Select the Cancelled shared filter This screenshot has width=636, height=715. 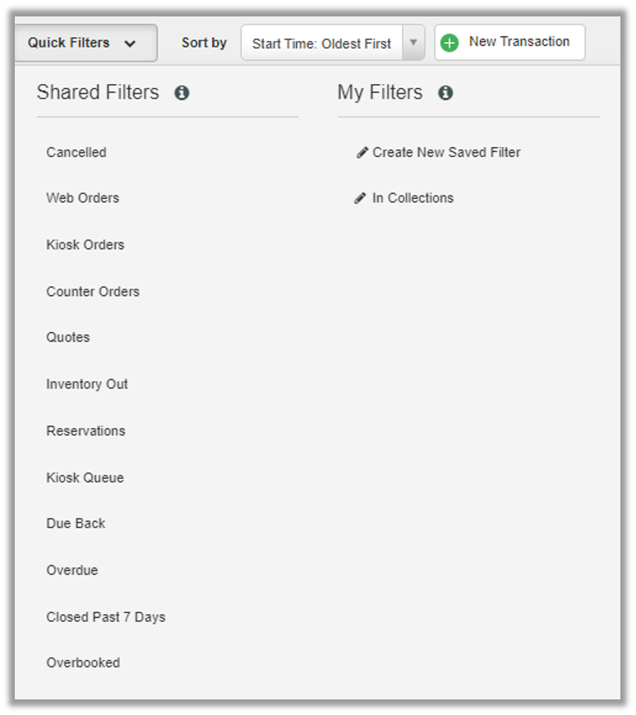click(76, 152)
